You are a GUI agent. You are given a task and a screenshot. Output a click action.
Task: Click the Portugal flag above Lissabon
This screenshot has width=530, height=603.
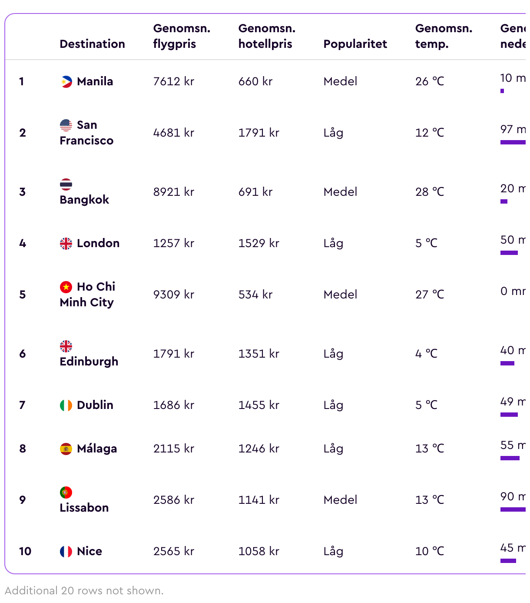(66, 492)
